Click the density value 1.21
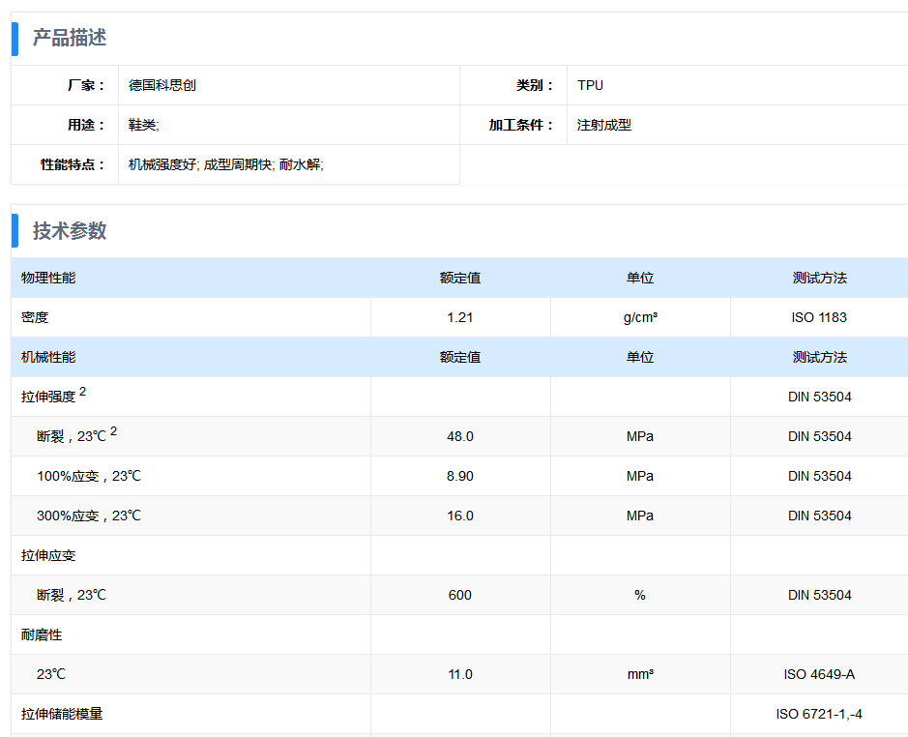908x737 pixels. [x=460, y=317]
